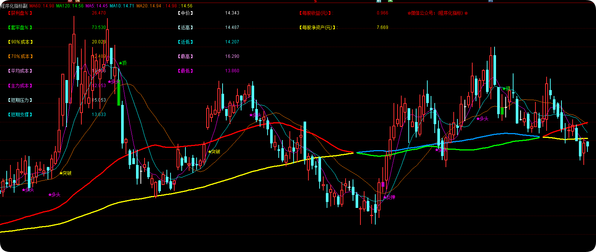Click the 【获利盘%】 label
596x252 pixels.
[20, 13]
